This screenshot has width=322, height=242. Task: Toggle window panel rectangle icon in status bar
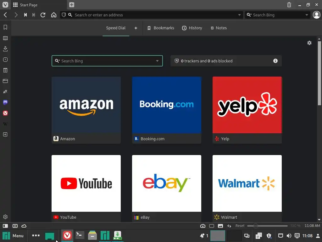coord(212,226)
